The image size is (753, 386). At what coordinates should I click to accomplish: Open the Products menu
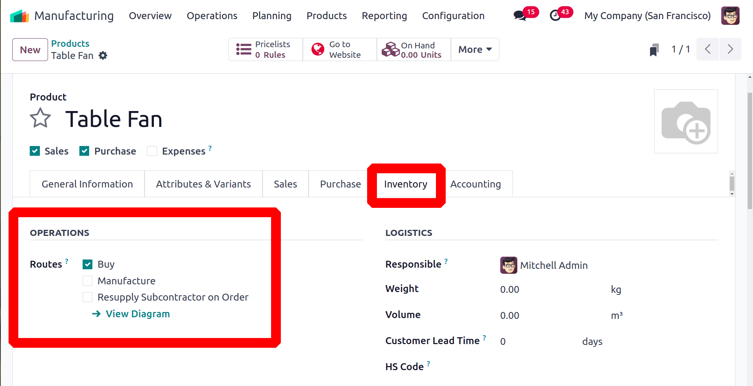pyautogui.click(x=326, y=16)
